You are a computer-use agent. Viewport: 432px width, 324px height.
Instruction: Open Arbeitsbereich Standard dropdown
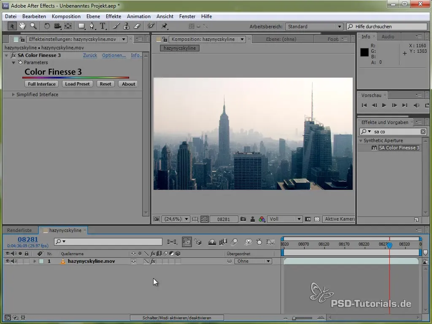[314, 27]
